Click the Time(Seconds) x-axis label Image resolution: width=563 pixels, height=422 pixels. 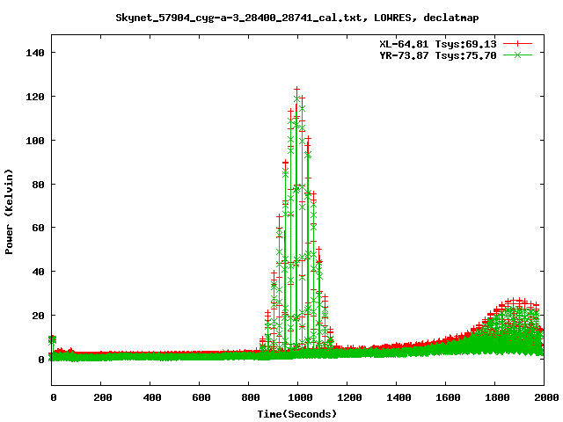click(x=297, y=413)
